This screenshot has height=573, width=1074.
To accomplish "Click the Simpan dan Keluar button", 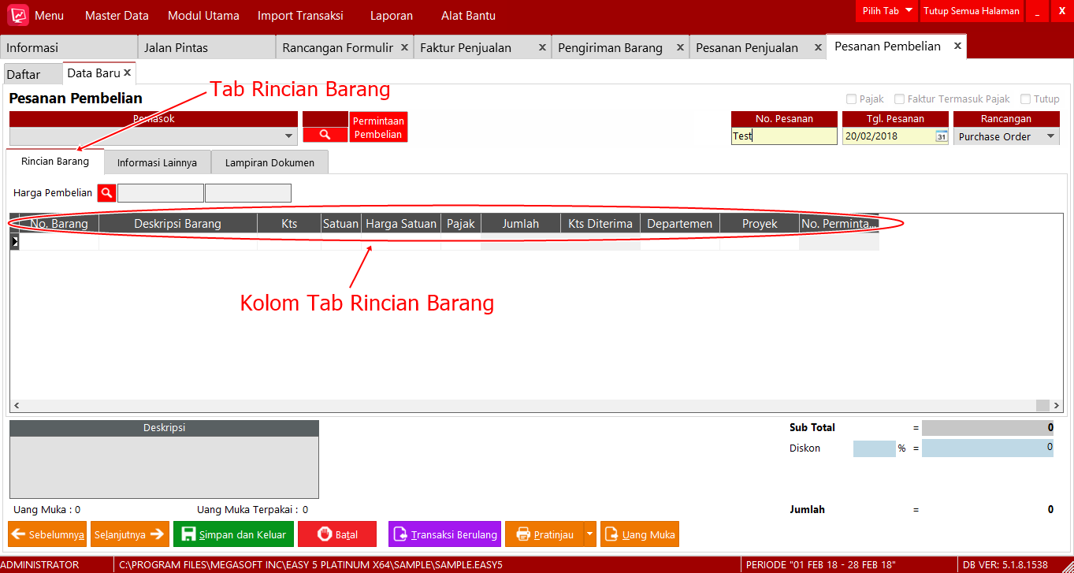I will (x=233, y=534).
